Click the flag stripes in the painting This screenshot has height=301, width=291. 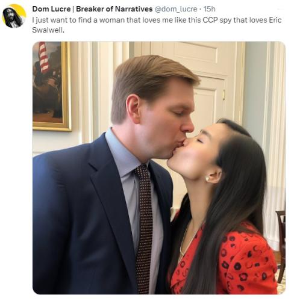[44, 58]
